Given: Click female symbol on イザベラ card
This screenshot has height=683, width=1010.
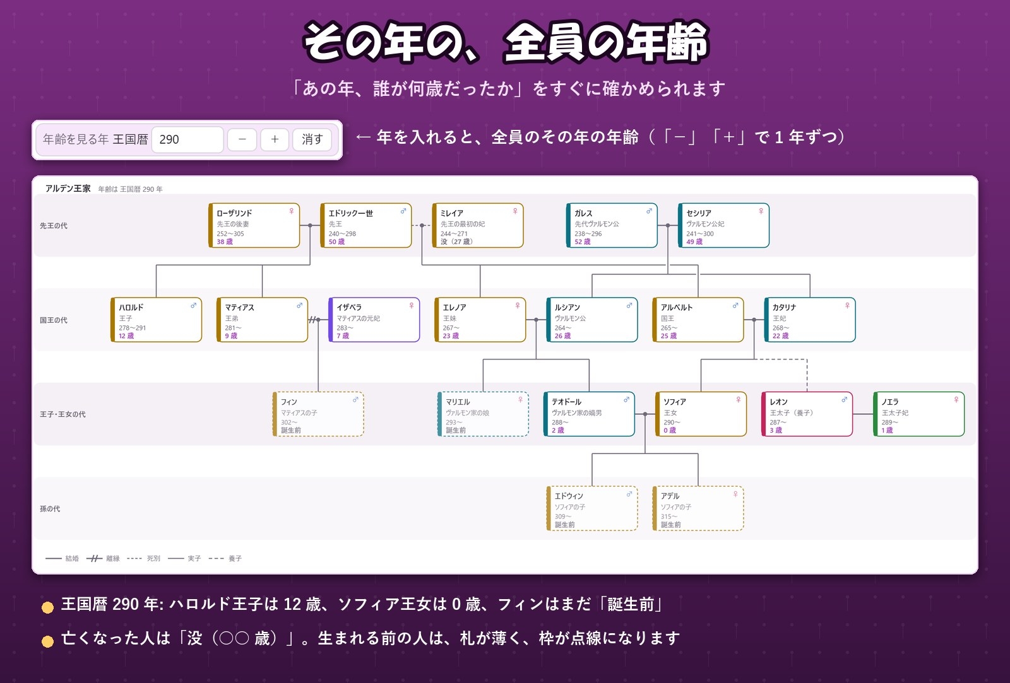Looking at the screenshot, I should 412,305.
